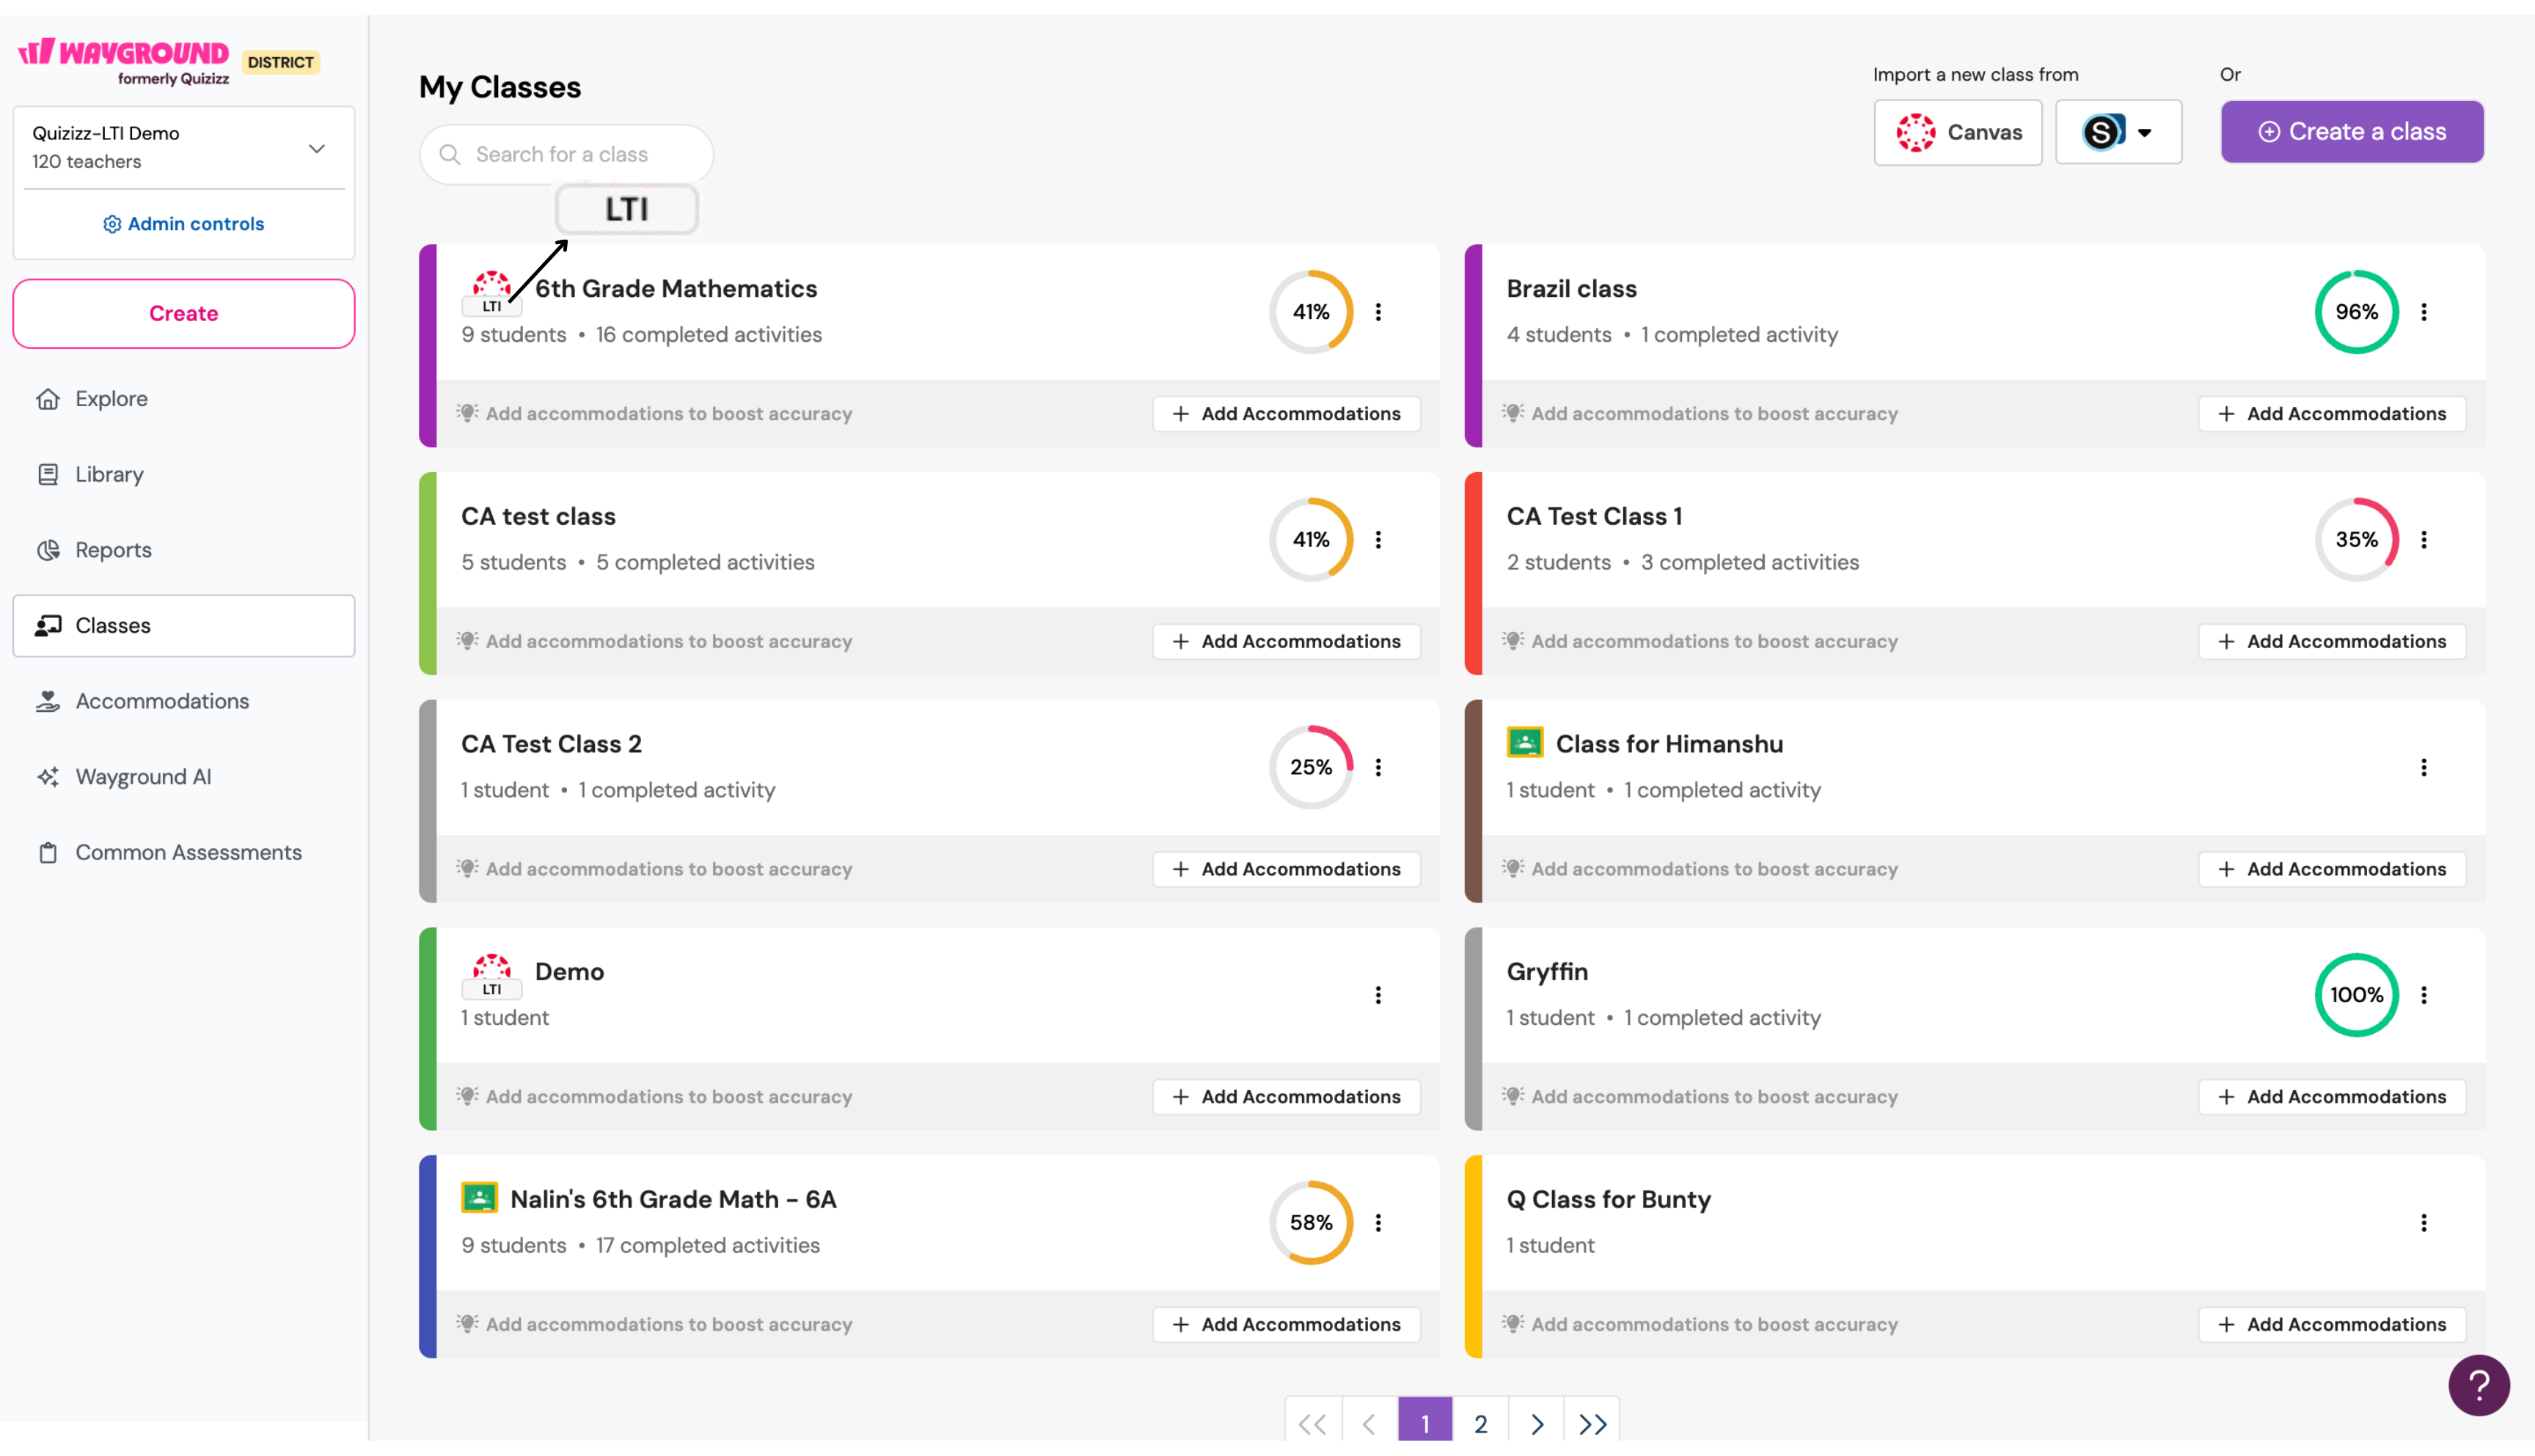2535x1456 pixels.
Task: Go to page 2 of classes
Action: pos(1479,1422)
